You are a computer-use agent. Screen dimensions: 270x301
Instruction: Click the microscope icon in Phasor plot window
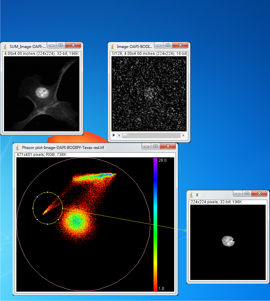pos(17,147)
